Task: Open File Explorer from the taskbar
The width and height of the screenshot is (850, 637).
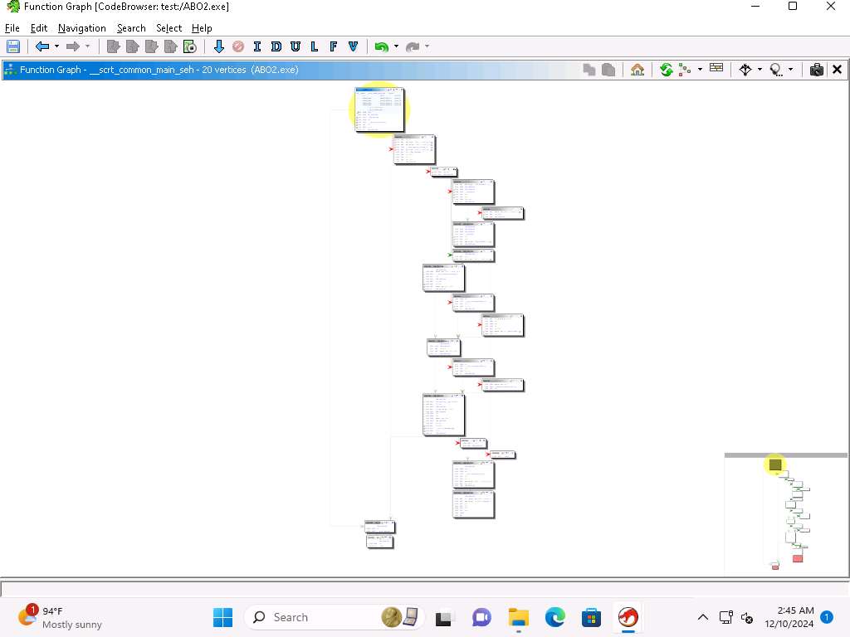Action: pos(519,617)
